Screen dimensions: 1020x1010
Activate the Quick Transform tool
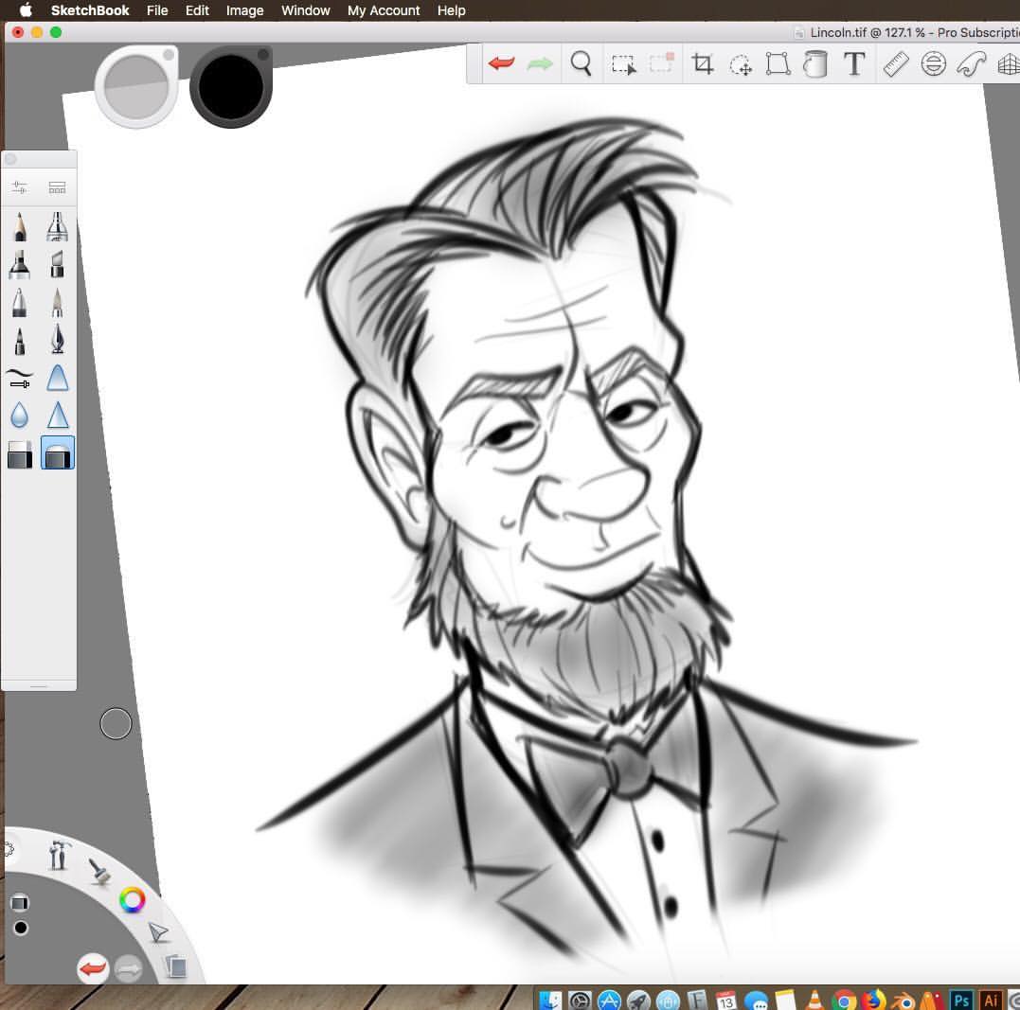[741, 64]
